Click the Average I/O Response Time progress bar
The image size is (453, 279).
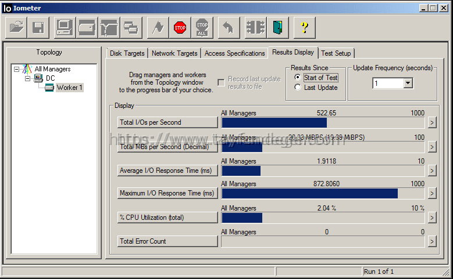tap(323, 171)
